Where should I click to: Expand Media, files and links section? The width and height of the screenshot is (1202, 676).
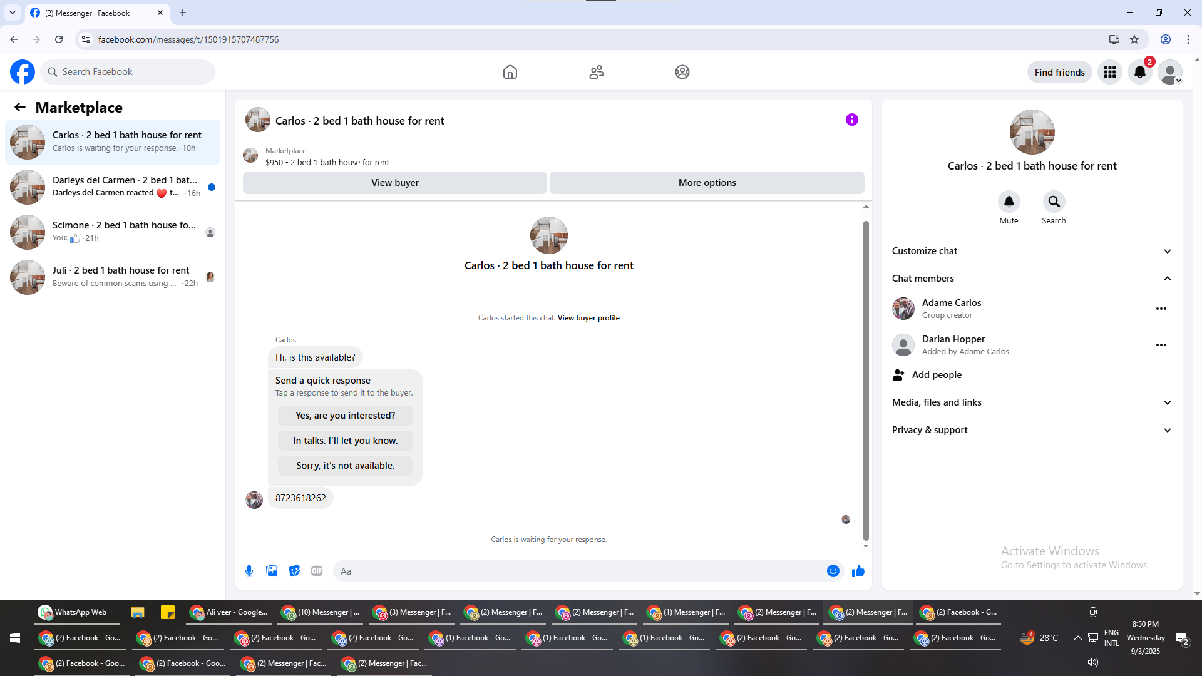pyautogui.click(x=1032, y=402)
